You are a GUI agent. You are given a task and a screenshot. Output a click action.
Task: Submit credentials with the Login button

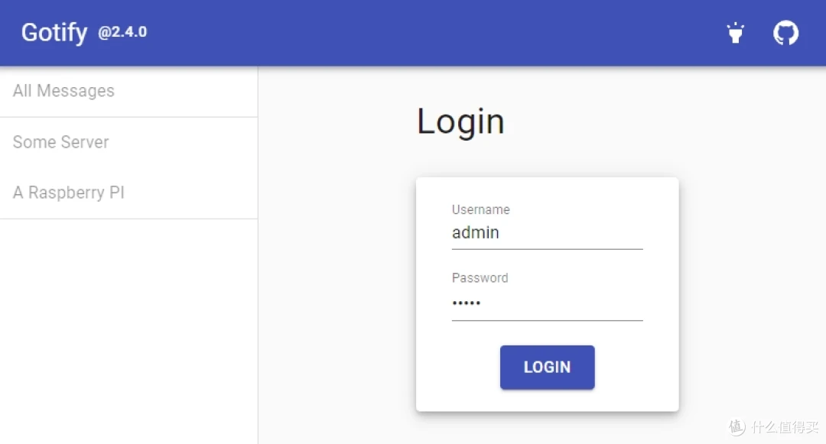click(547, 367)
